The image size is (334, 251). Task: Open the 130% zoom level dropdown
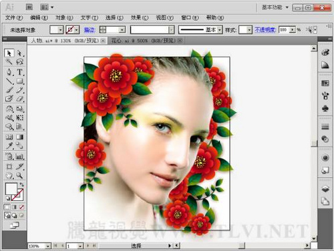click(48, 246)
